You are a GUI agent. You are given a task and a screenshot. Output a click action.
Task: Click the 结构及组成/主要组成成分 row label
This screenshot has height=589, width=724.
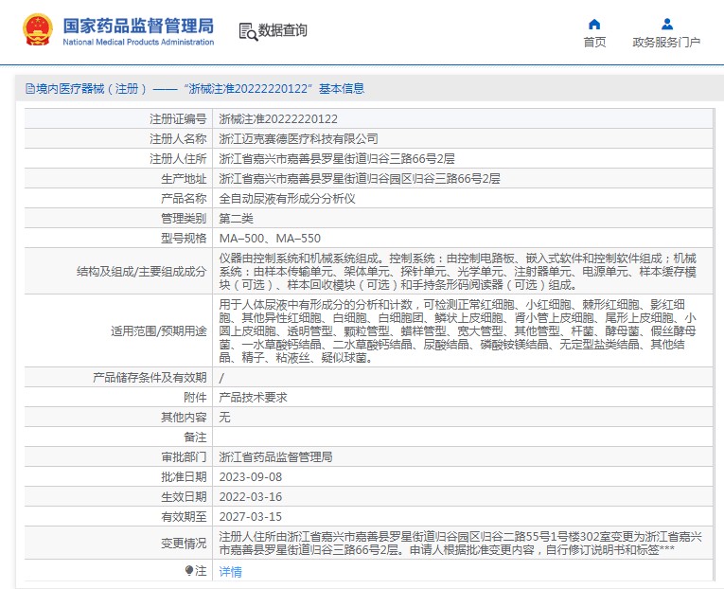pyautogui.click(x=141, y=271)
